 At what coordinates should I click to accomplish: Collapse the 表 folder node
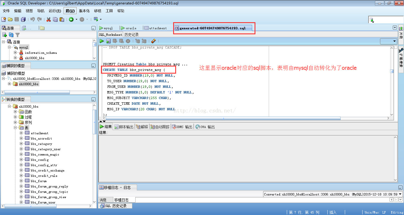(15, 128)
